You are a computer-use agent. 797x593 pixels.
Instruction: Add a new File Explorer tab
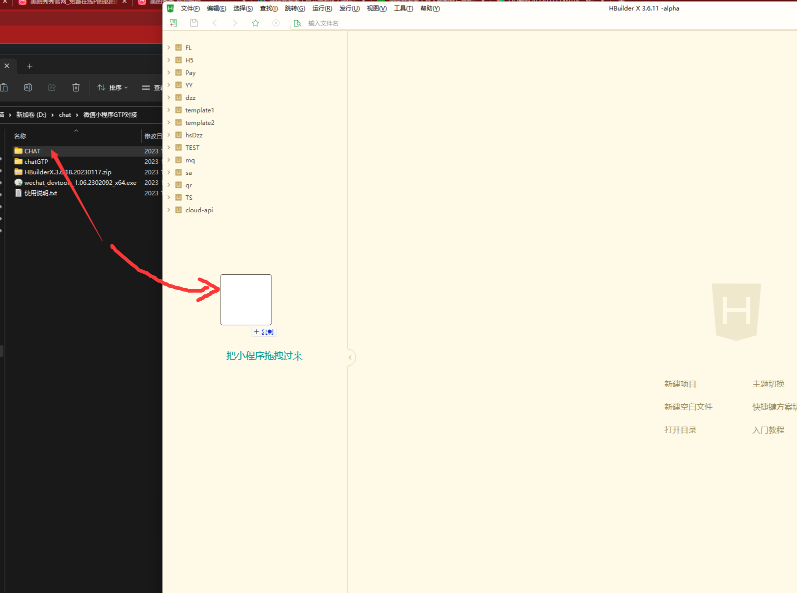click(x=29, y=66)
